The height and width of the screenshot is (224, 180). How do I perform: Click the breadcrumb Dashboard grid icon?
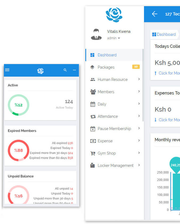click(154, 34)
